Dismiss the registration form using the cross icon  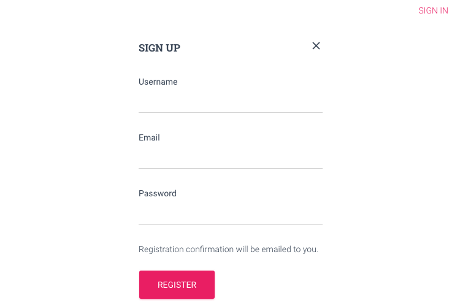[316, 46]
